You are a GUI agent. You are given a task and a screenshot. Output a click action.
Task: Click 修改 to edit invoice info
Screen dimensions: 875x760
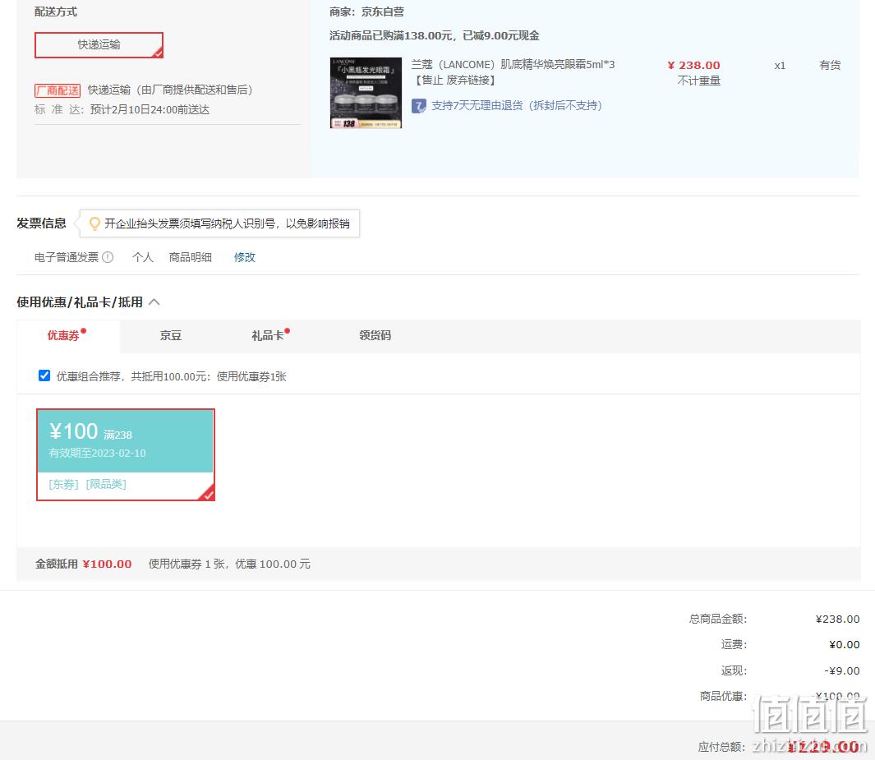(244, 257)
